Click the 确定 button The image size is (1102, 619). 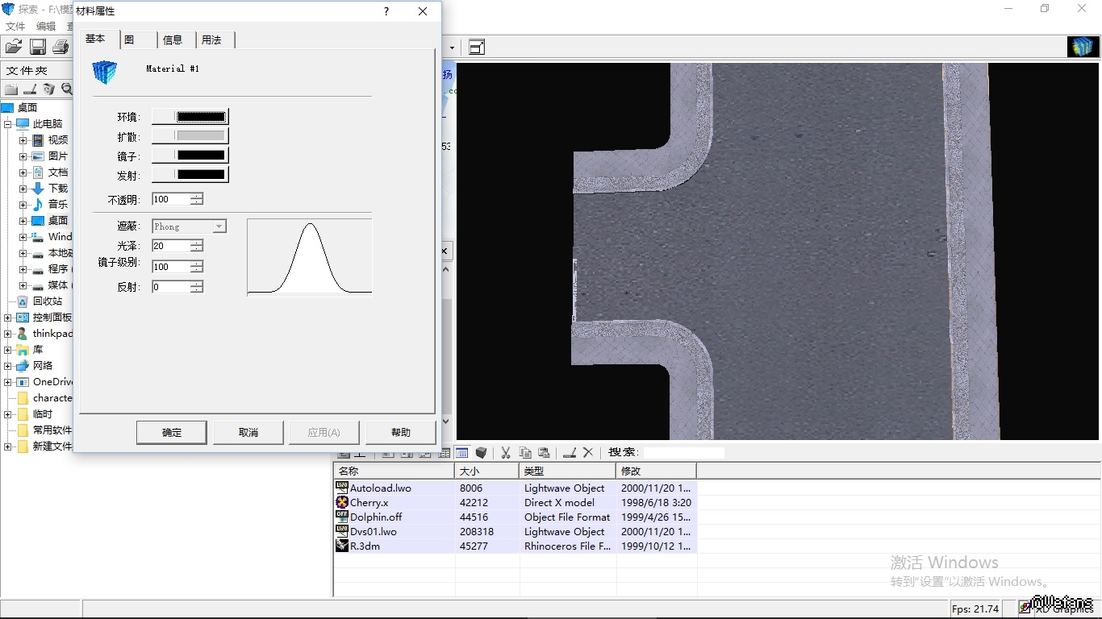coord(172,433)
